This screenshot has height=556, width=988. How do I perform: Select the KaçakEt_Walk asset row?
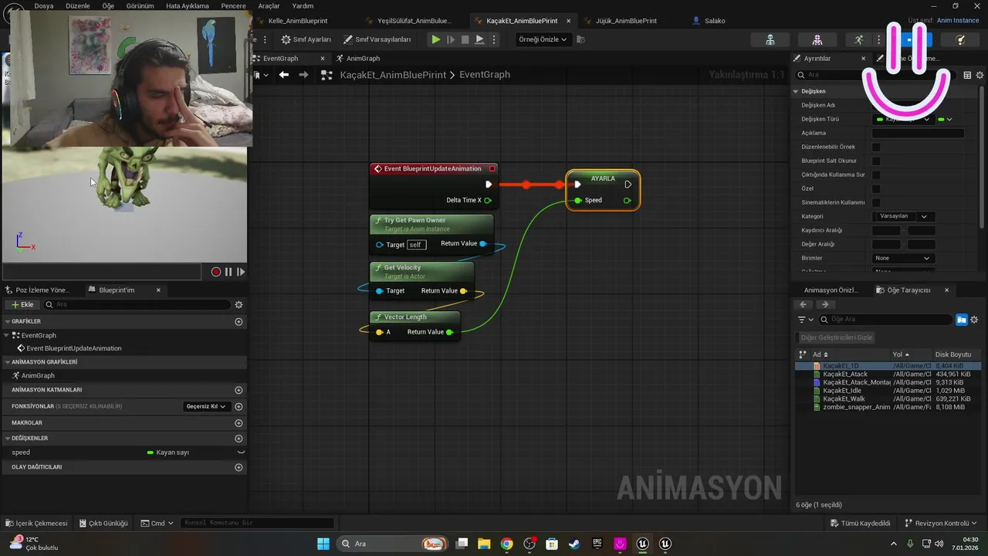(x=889, y=398)
